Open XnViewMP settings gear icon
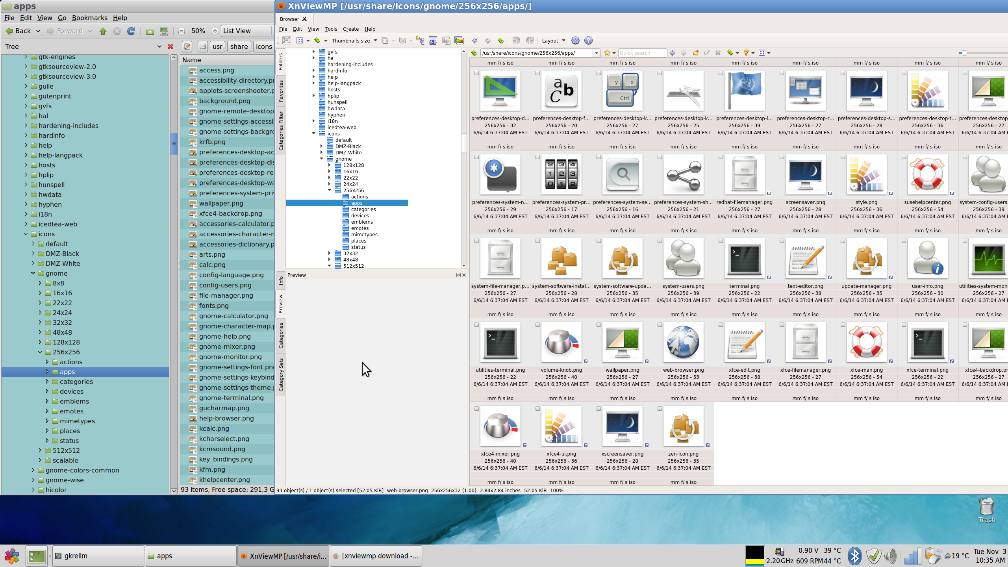This screenshot has height=567, width=1008. (575, 41)
